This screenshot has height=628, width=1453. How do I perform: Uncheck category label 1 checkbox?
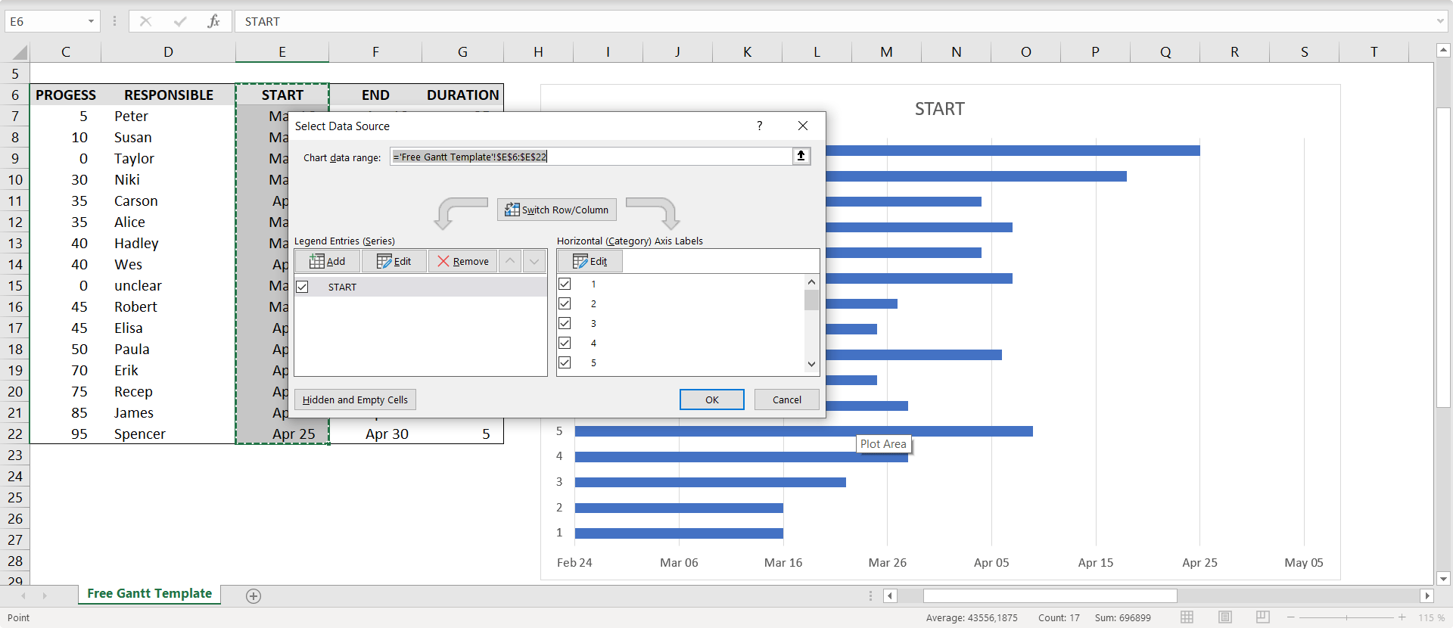coord(565,284)
